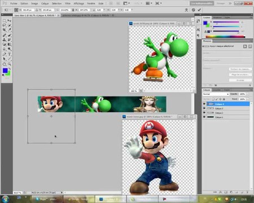Open the Image menu

(x=34, y=3)
